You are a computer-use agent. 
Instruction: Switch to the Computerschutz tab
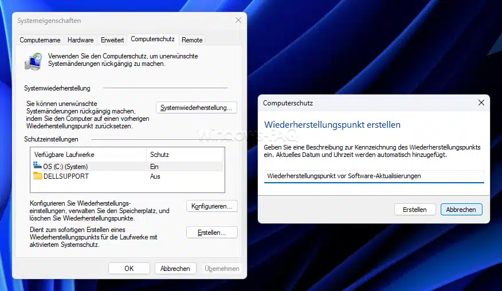[x=152, y=39]
